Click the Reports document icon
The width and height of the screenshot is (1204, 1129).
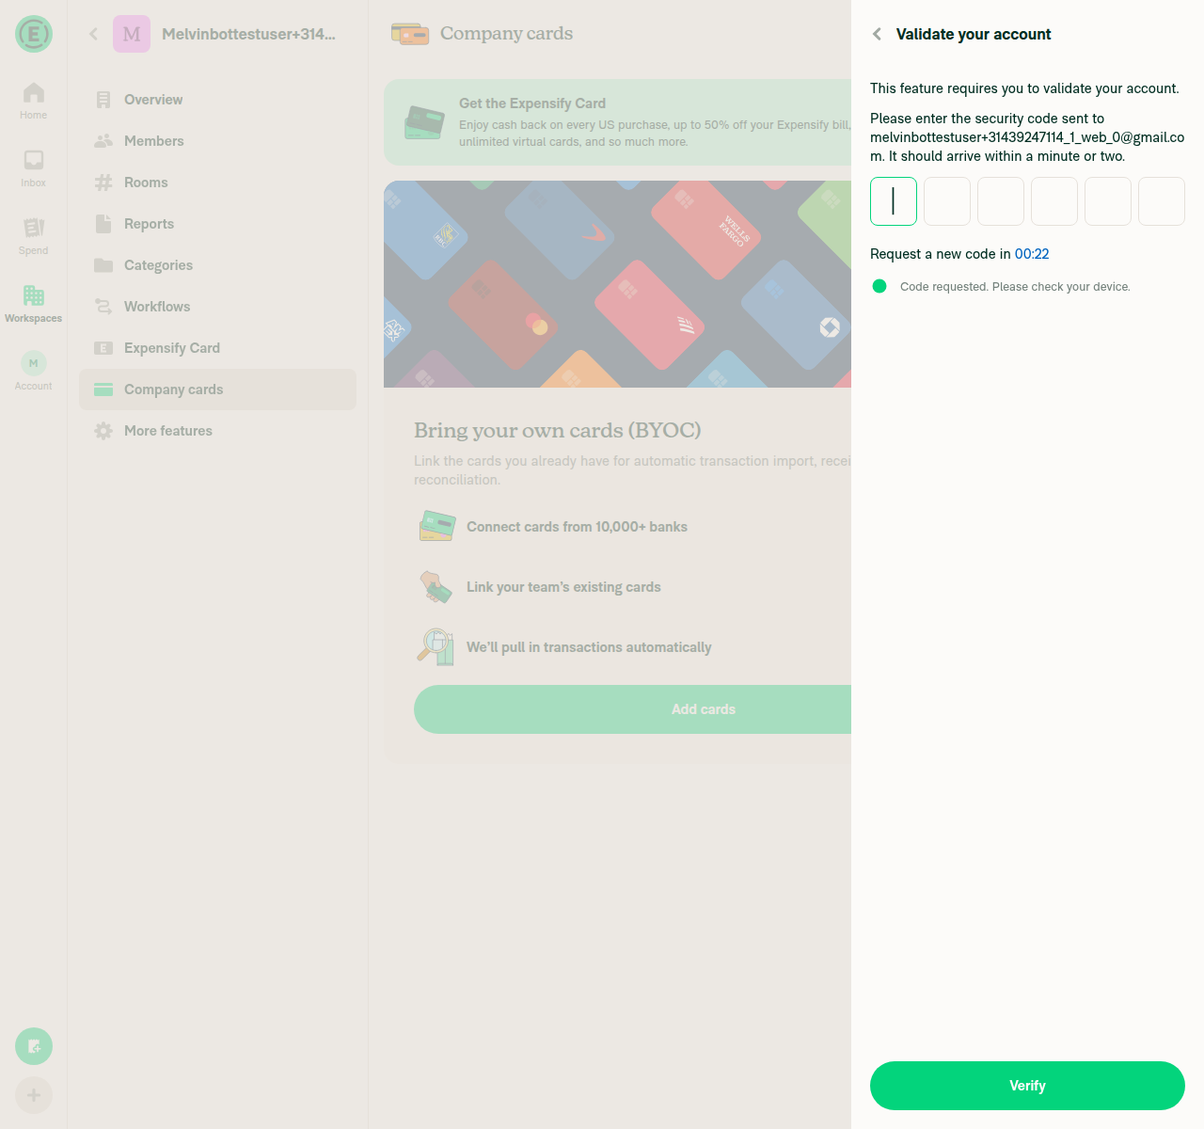(103, 224)
